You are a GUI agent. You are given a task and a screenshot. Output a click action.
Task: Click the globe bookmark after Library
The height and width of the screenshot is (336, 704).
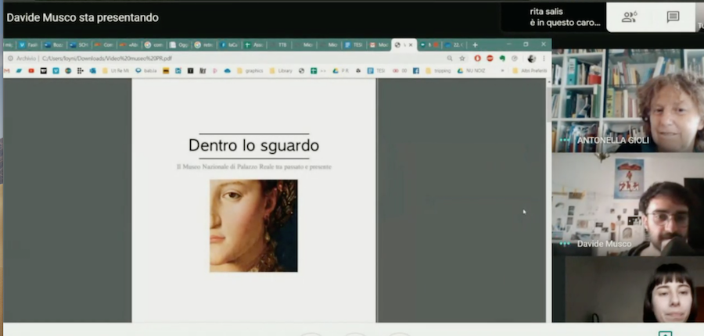click(x=302, y=71)
